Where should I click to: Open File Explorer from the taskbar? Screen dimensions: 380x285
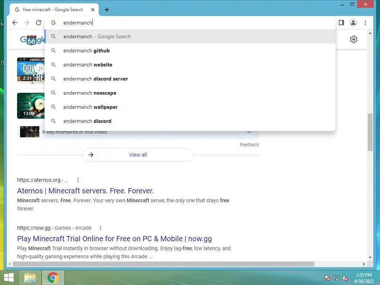pyautogui.click(x=30, y=278)
